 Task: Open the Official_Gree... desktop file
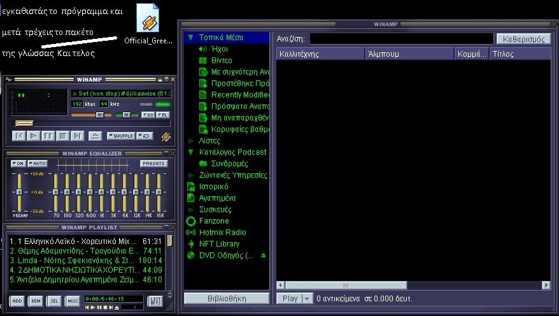pos(148,24)
